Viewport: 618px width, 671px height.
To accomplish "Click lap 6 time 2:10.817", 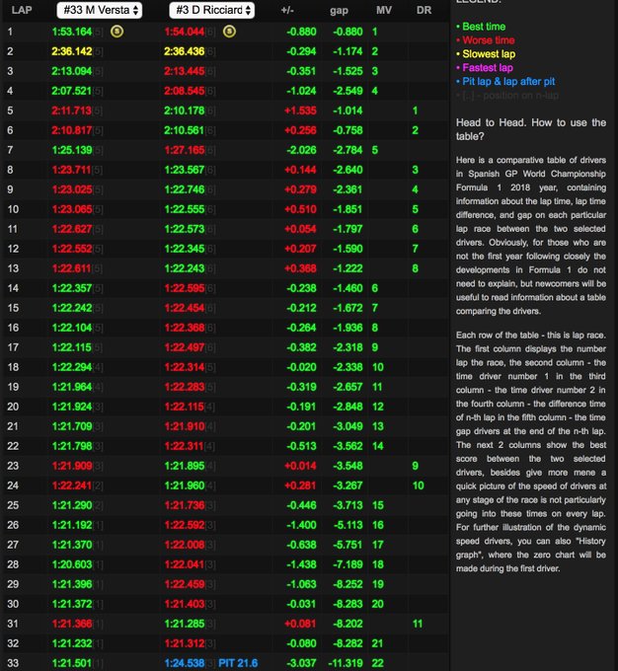I will coord(71,130).
